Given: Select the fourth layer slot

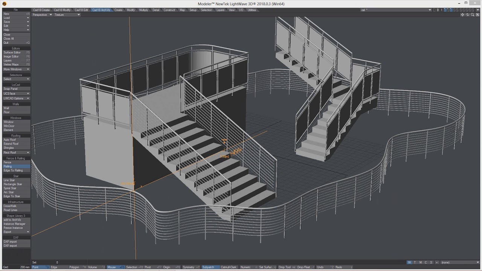Looking at the screenshot, I should (454, 10).
